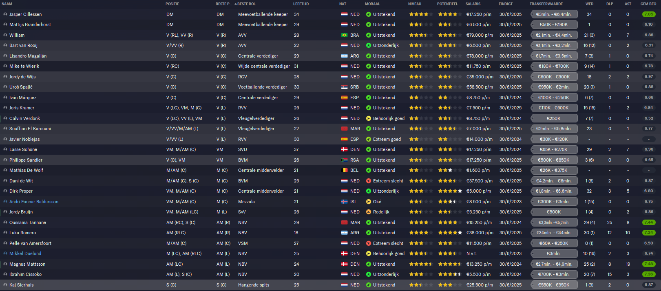The width and height of the screenshot is (661, 291).
Task: Click the morale icon for Pelle van Amersfoort
Action: 369,243
